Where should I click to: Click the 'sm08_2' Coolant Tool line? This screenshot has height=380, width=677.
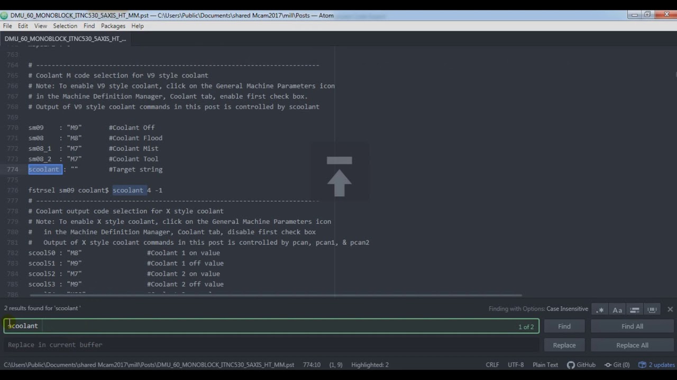(93, 159)
